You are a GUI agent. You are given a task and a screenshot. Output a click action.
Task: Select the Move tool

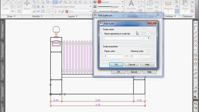pyautogui.click(x=27, y=5)
